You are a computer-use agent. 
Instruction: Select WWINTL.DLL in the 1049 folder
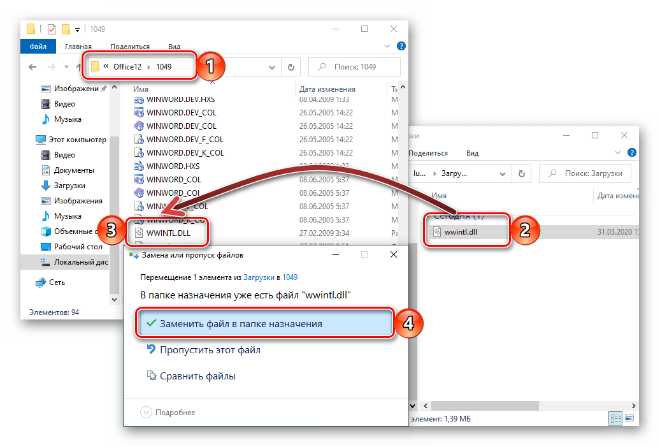coord(168,233)
